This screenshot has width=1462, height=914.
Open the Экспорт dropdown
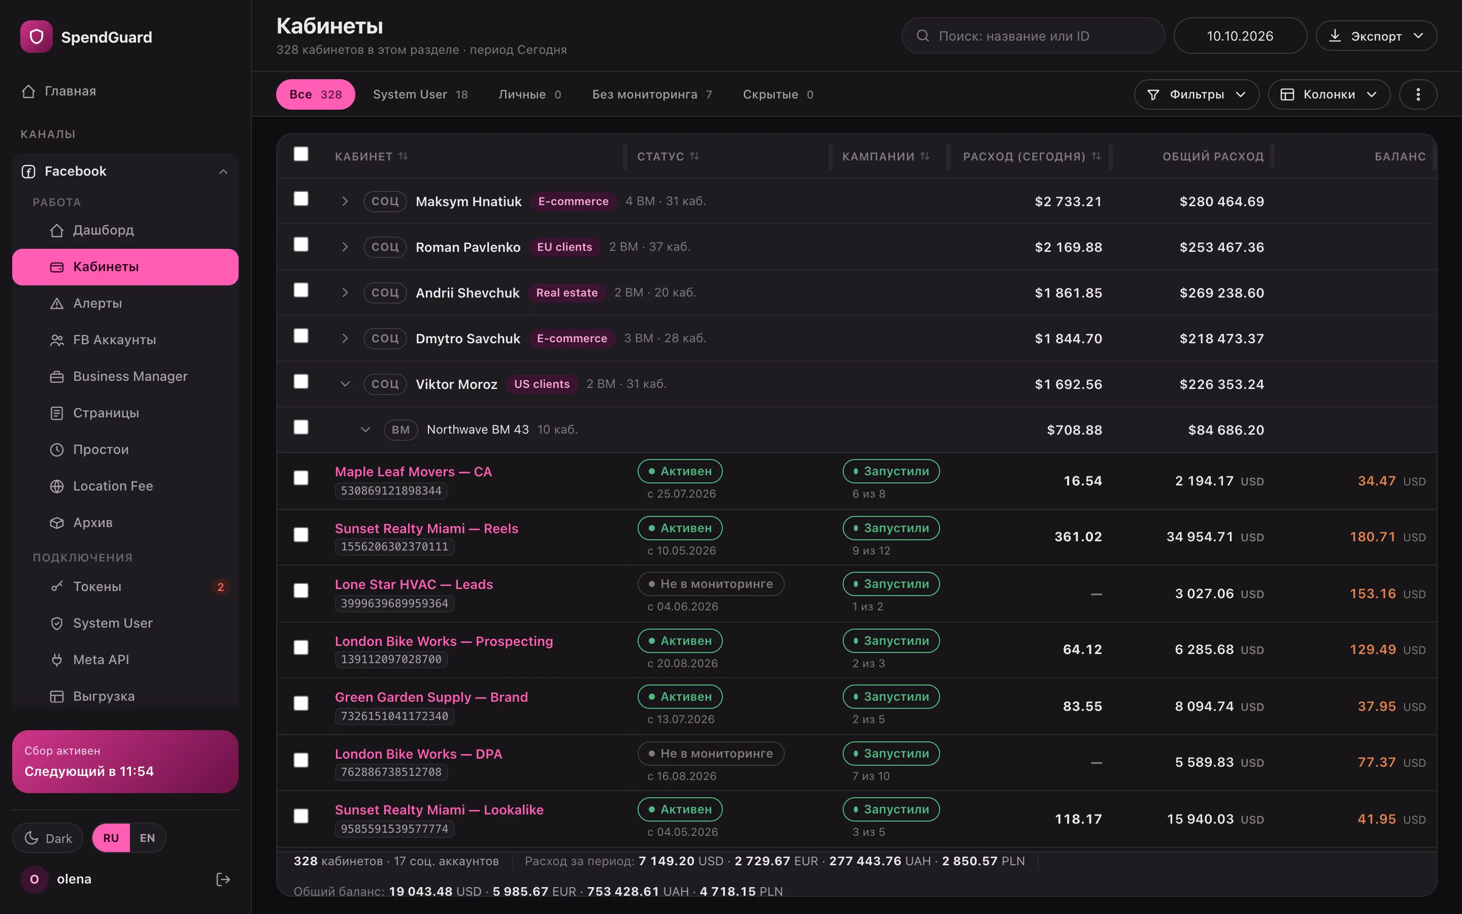tap(1376, 36)
